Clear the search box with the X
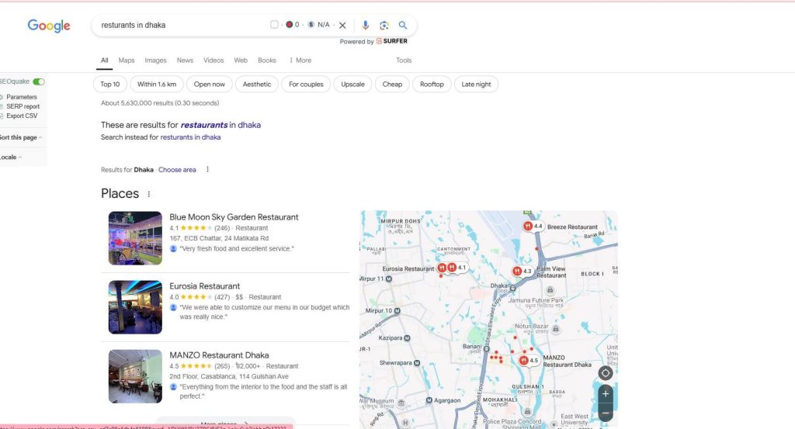 (342, 25)
